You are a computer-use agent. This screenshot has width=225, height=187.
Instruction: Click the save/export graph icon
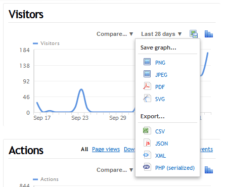click(194, 34)
